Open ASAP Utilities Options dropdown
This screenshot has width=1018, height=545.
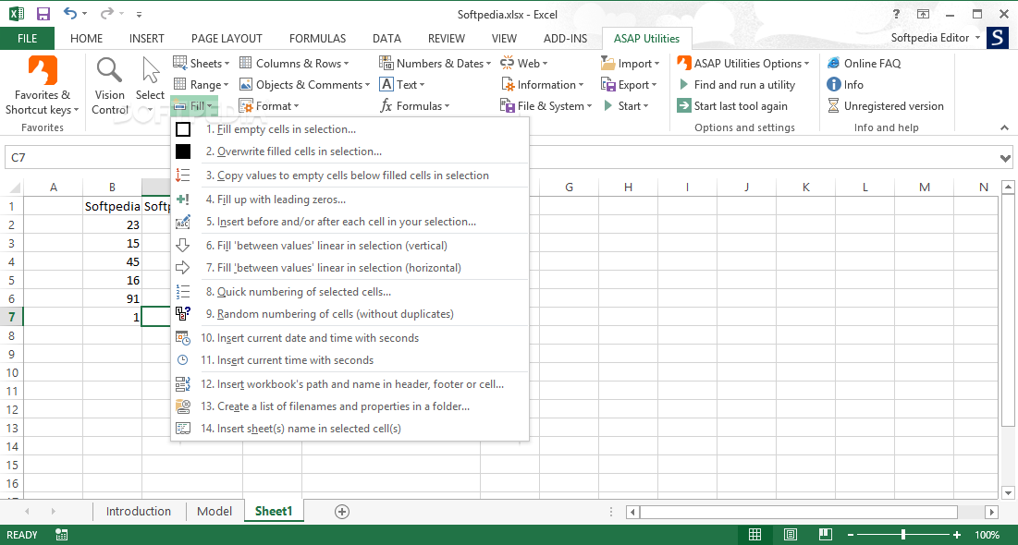pos(743,63)
